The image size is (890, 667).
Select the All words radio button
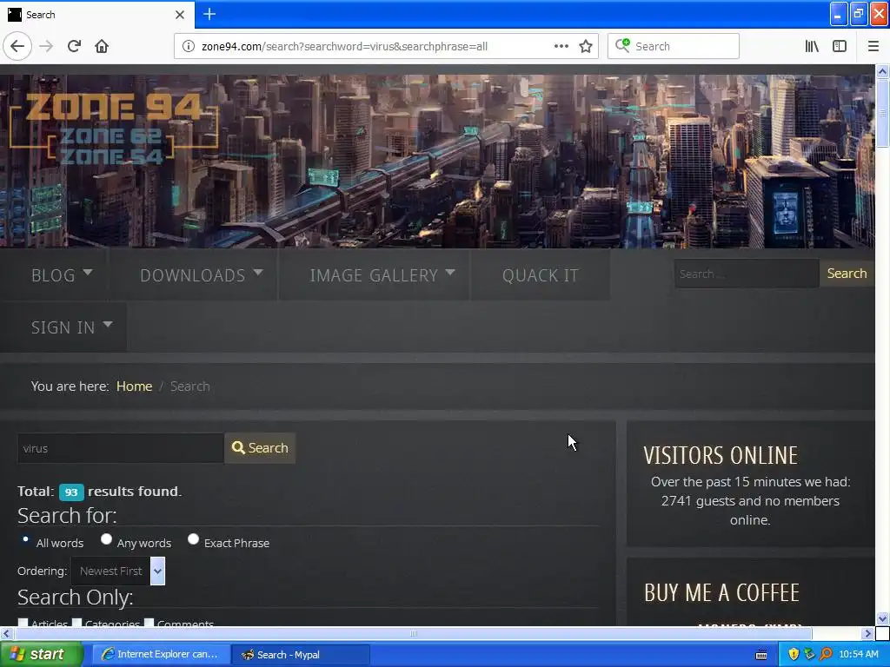25,538
